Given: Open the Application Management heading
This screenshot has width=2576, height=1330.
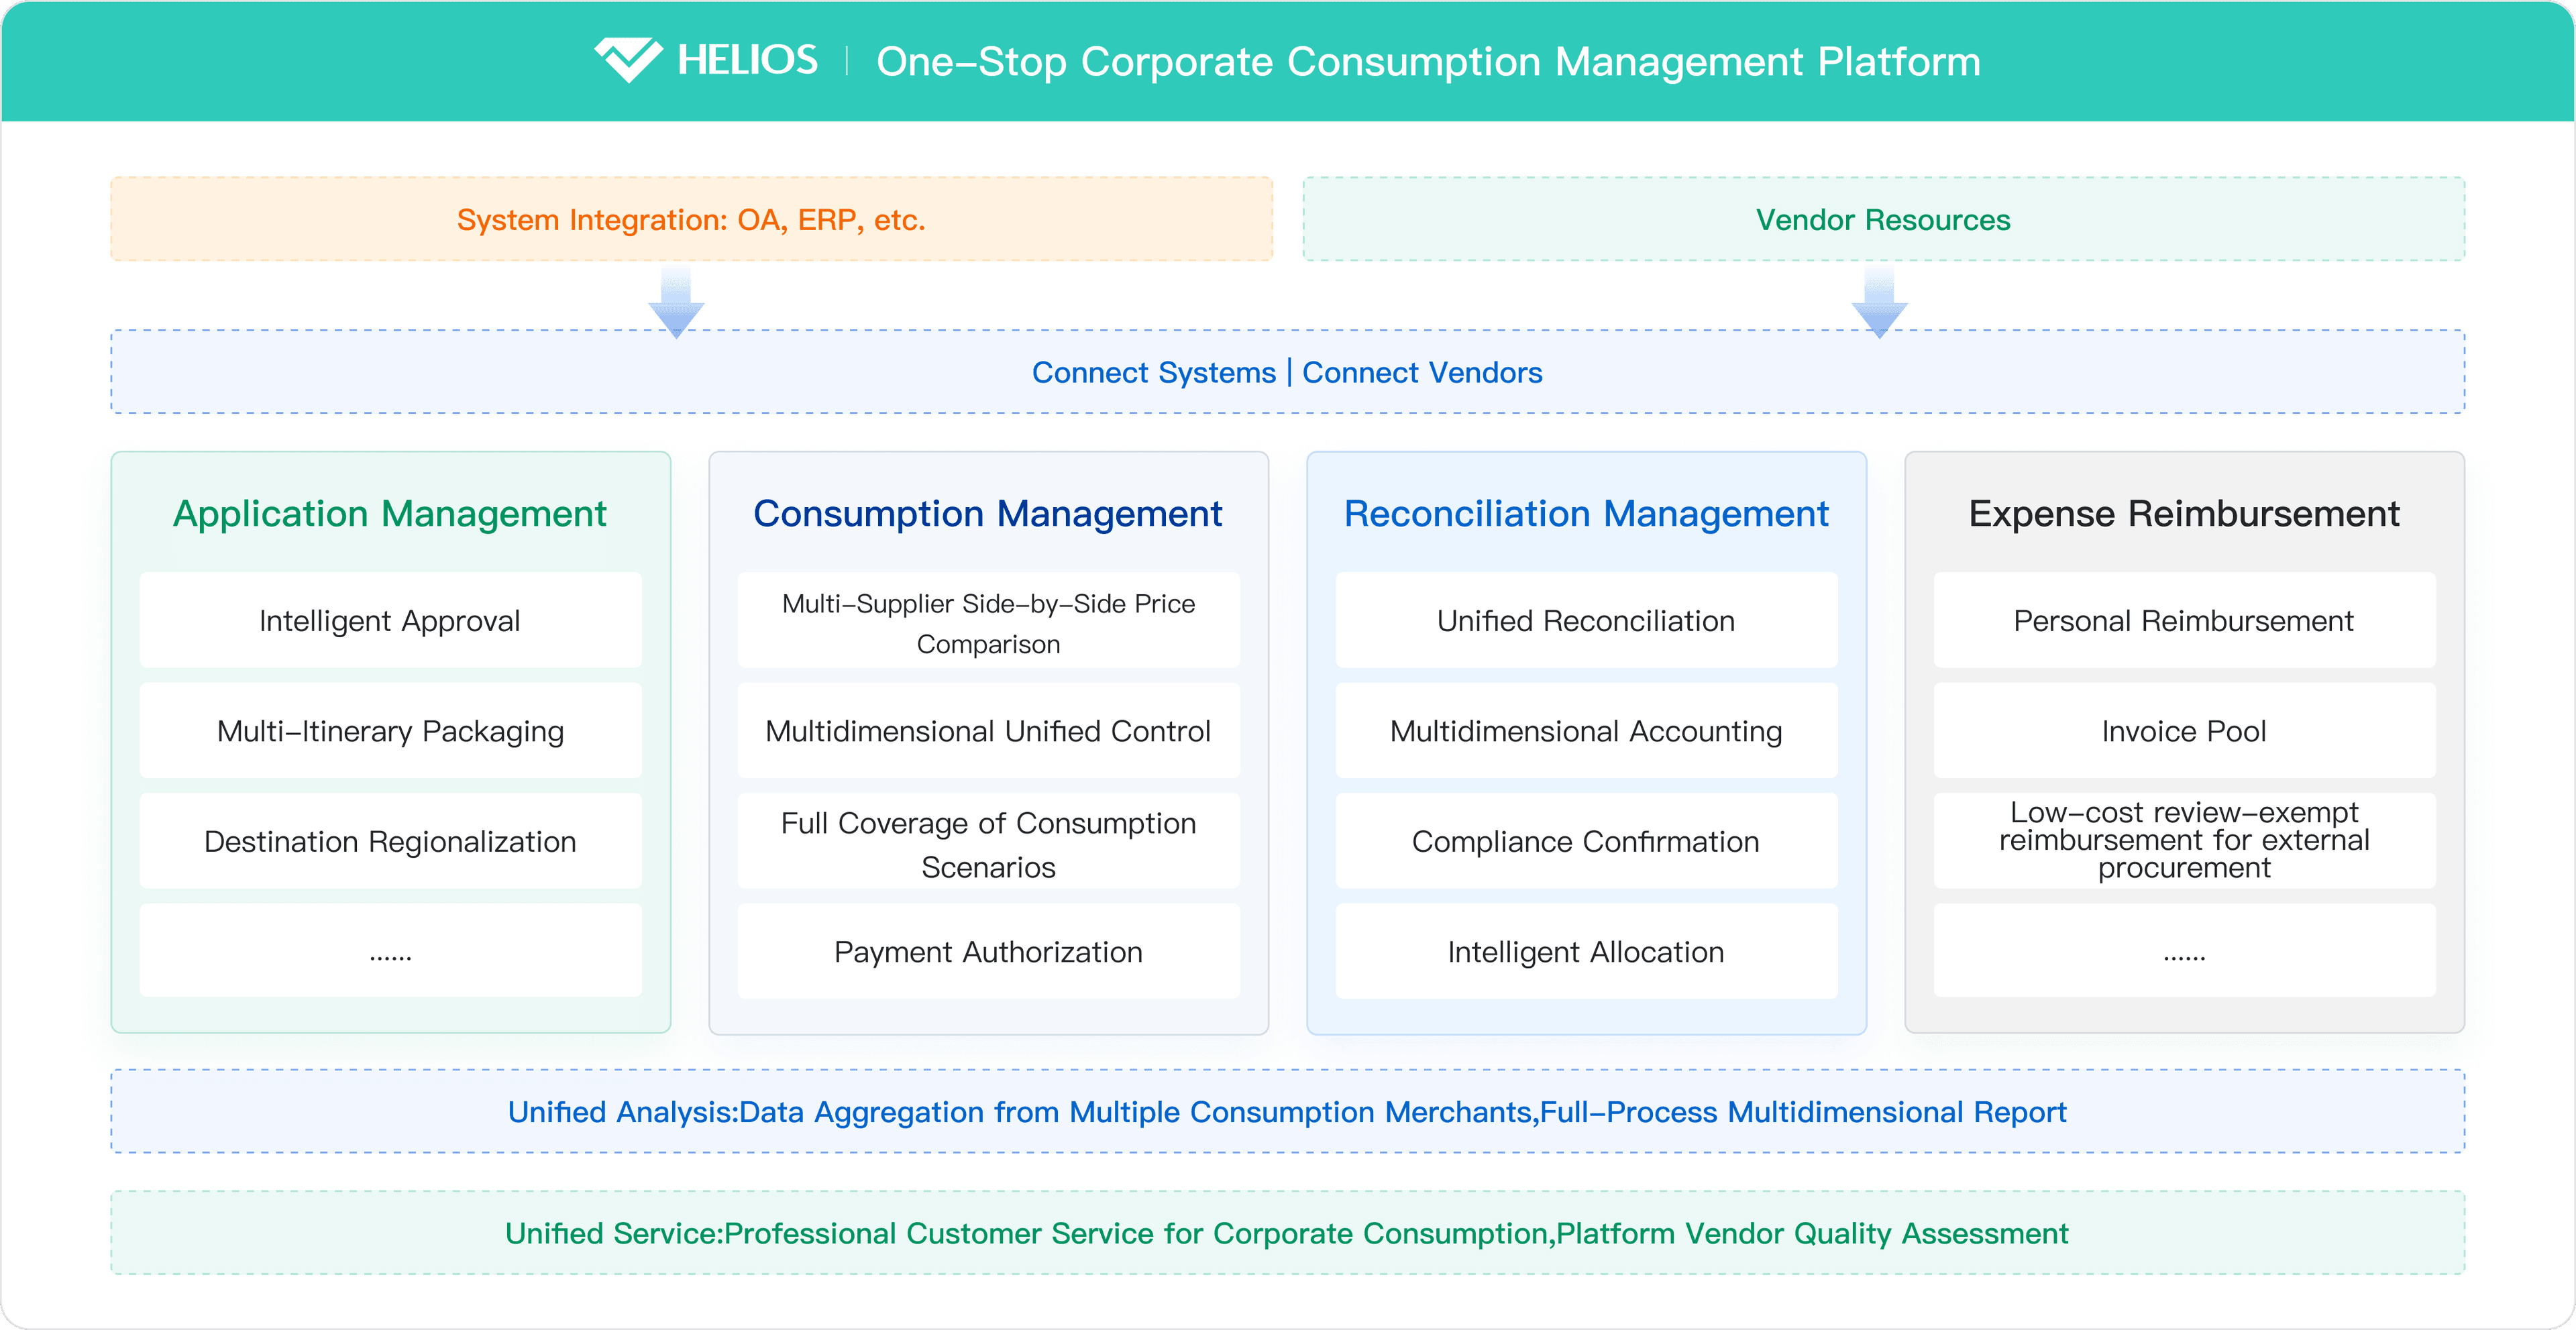Looking at the screenshot, I should coord(390,514).
